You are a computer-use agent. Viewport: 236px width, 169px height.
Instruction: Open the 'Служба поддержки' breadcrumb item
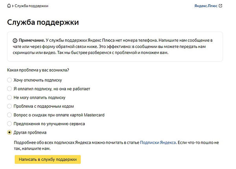[33, 6]
